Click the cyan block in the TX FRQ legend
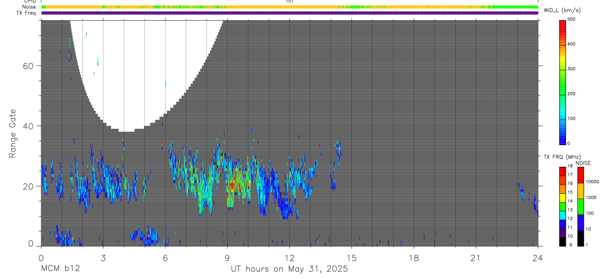This screenshot has width=605, height=279. (563, 215)
